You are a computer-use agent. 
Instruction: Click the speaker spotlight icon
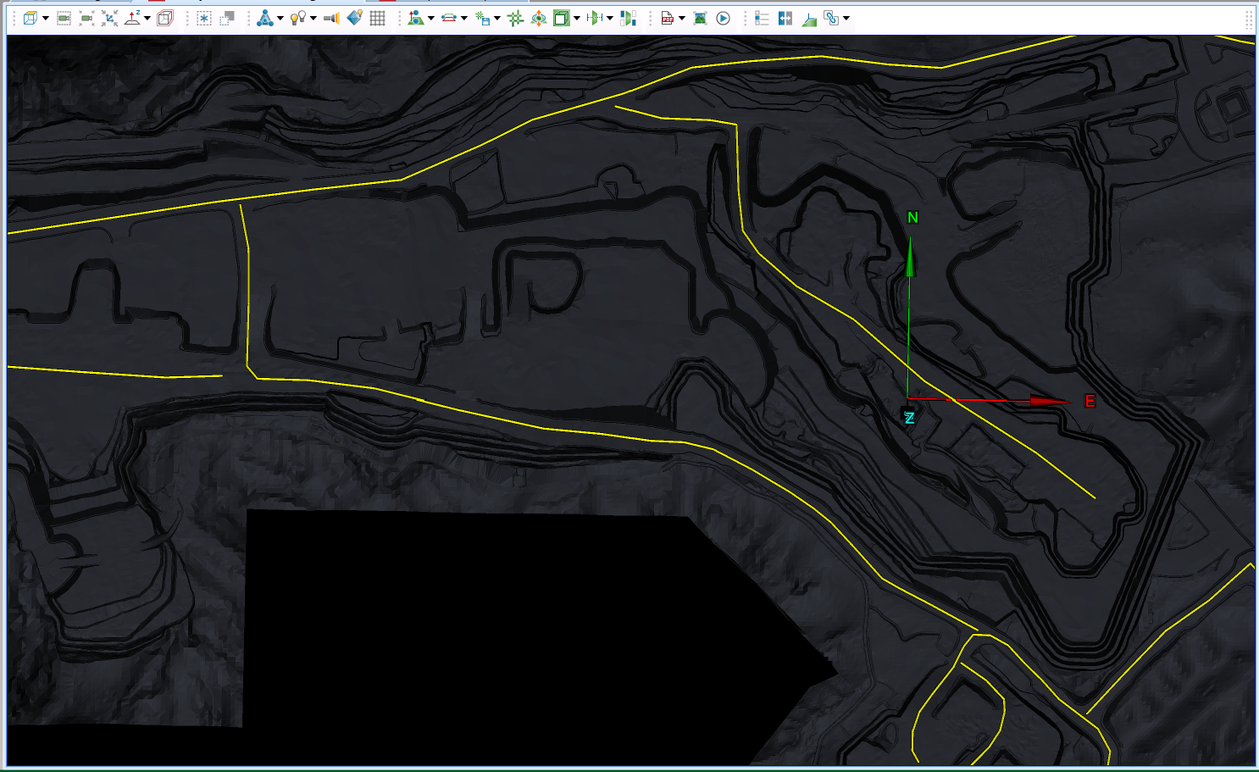[x=331, y=18]
